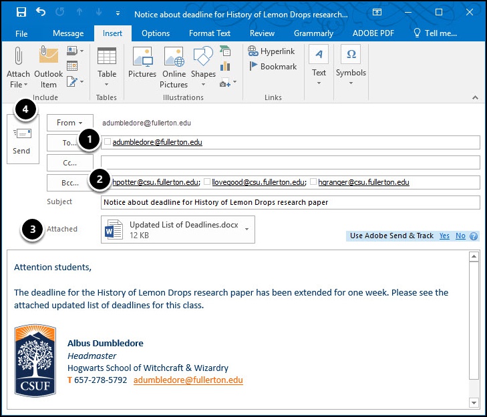Open the ADOBE PDF tab
The height and width of the screenshot is (417, 487).
click(x=373, y=33)
